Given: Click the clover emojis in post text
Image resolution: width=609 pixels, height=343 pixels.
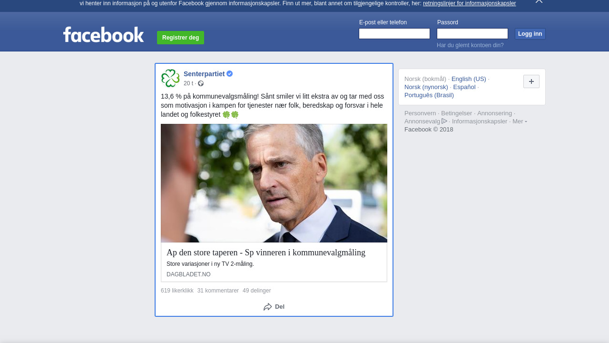Looking at the screenshot, I should click(x=230, y=114).
